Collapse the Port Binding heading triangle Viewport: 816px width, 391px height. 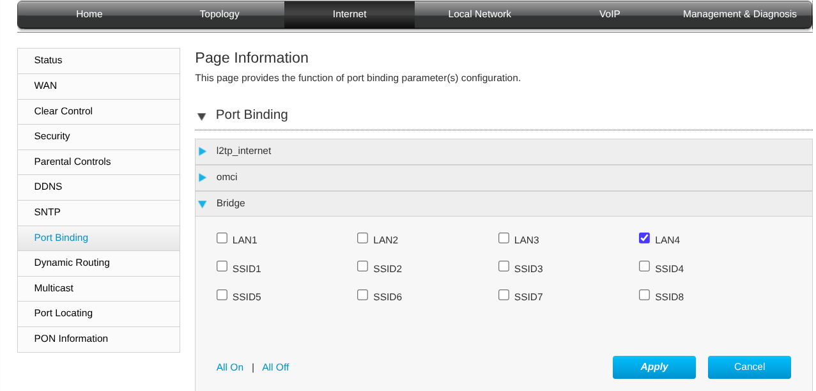click(x=201, y=116)
